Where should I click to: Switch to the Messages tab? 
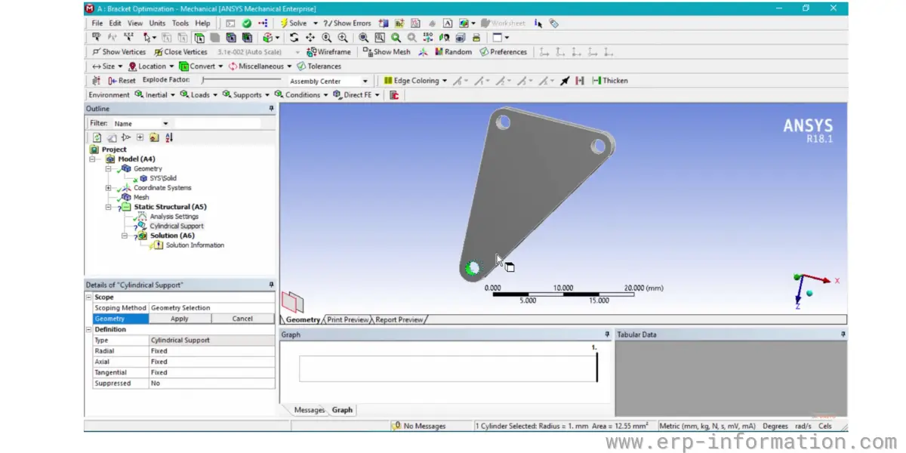click(309, 410)
